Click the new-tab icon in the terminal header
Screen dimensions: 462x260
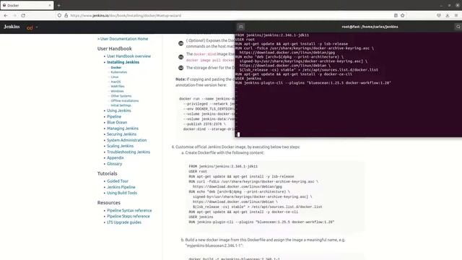pyautogui.click(x=240, y=27)
